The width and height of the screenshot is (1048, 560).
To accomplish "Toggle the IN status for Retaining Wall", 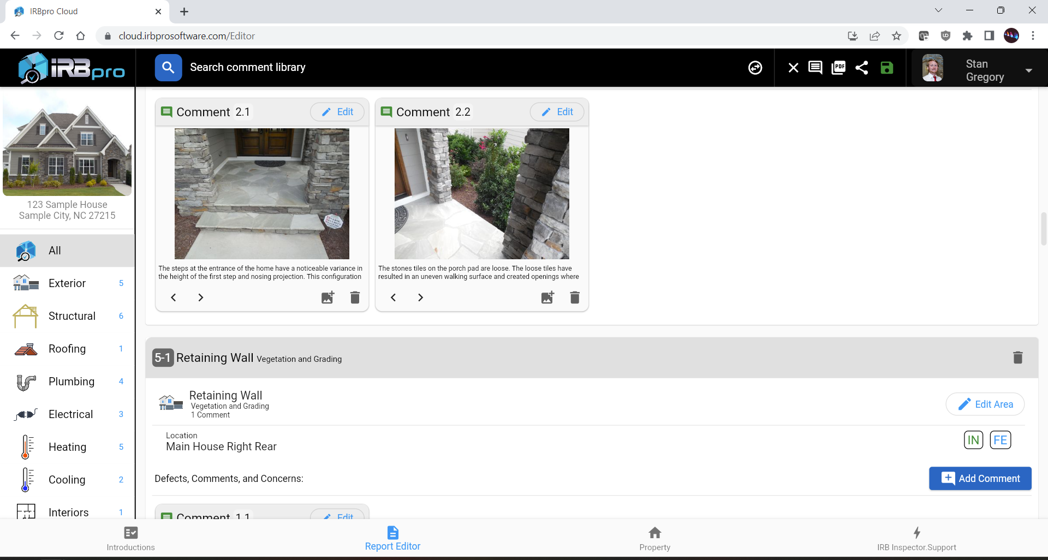I will click(x=973, y=440).
